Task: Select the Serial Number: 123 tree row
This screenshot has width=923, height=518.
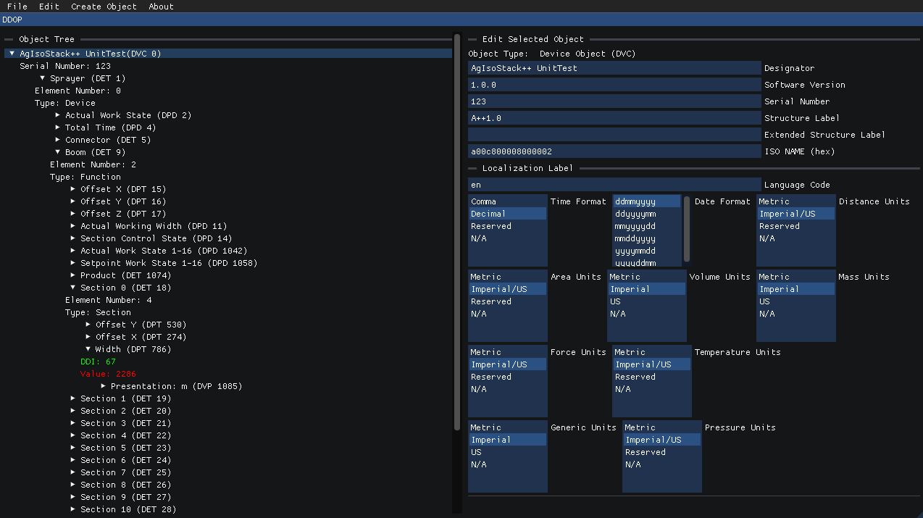Action: 65,66
